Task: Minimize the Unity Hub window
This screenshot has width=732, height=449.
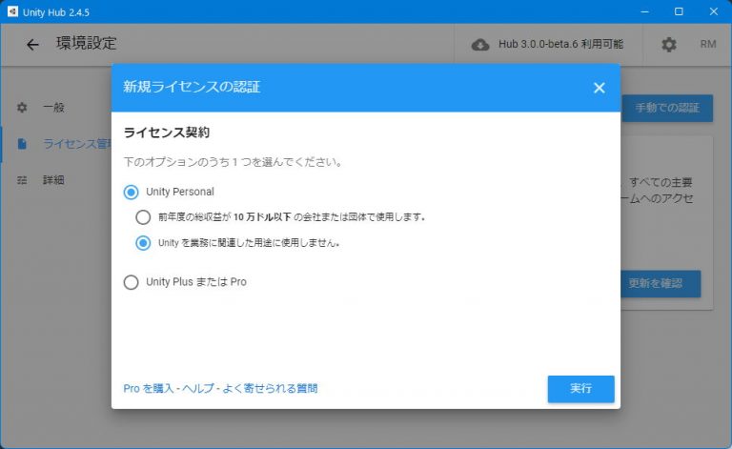Action: (644, 11)
